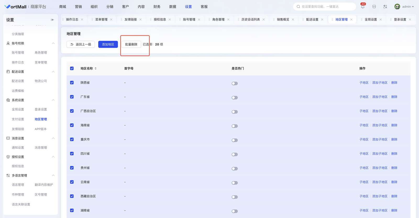Collapse the 配送设置 sidebar group
This screenshot has height=218, width=419.
tap(53, 72)
